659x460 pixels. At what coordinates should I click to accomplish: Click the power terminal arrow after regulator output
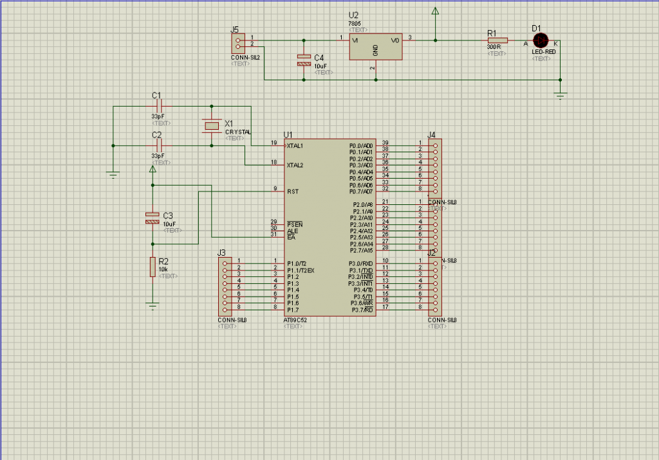pyautogui.click(x=436, y=12)
